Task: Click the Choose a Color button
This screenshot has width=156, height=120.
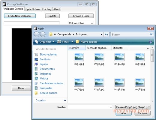Action: [81, 16]
